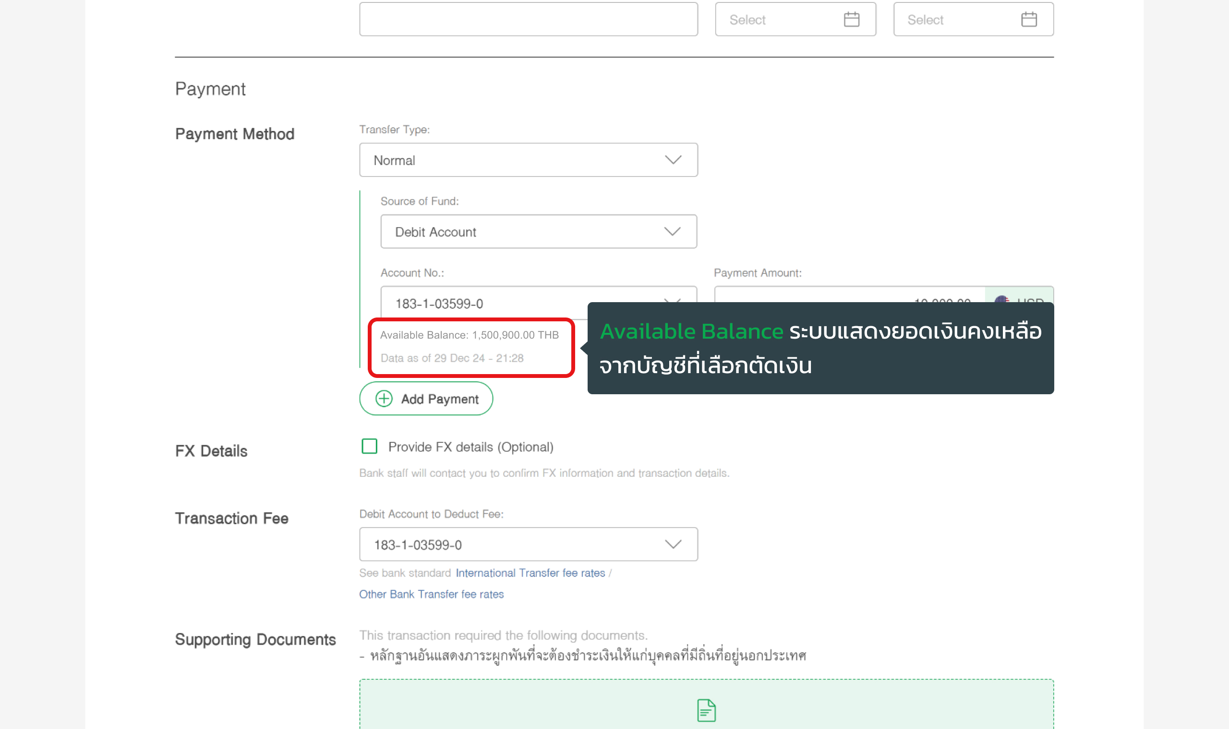Click the first Select date field
1229x729 pixels.
[x=795, y=19]
